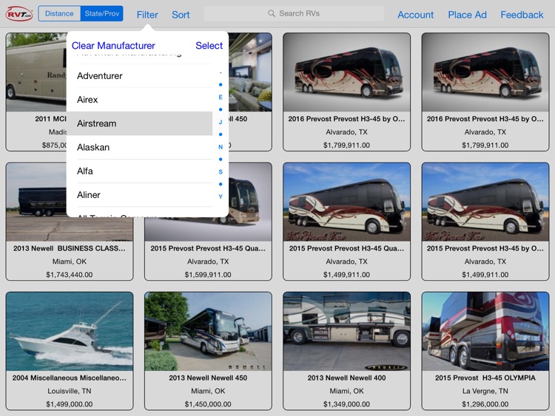Choose Adventurer manufacturer
Viewport: 555px width, 416px height.
(x=140, y=75)
